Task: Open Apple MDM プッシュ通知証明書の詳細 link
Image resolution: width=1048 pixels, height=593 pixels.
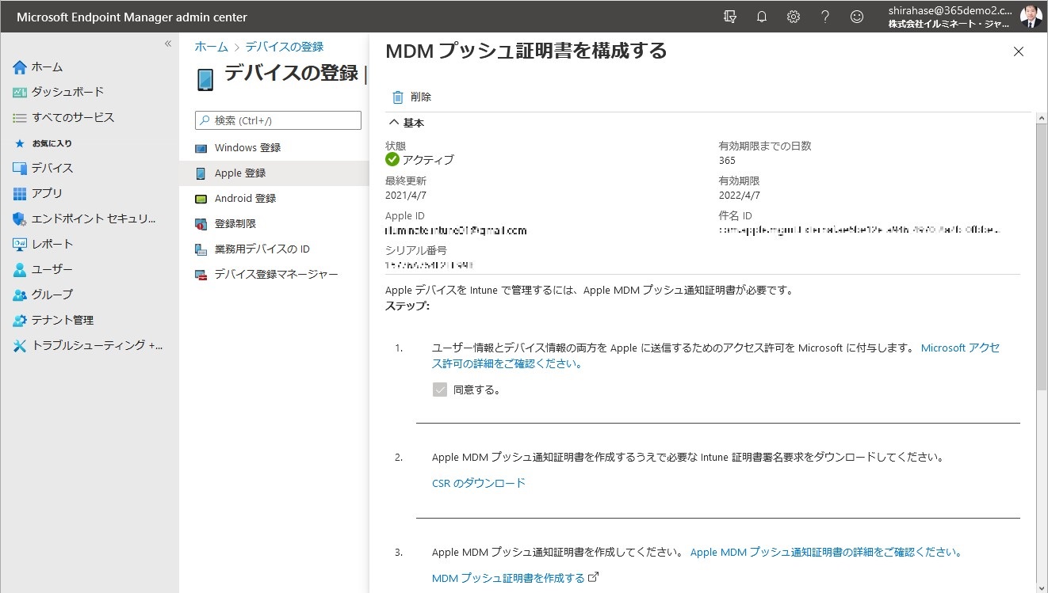Action: point(826,553)
